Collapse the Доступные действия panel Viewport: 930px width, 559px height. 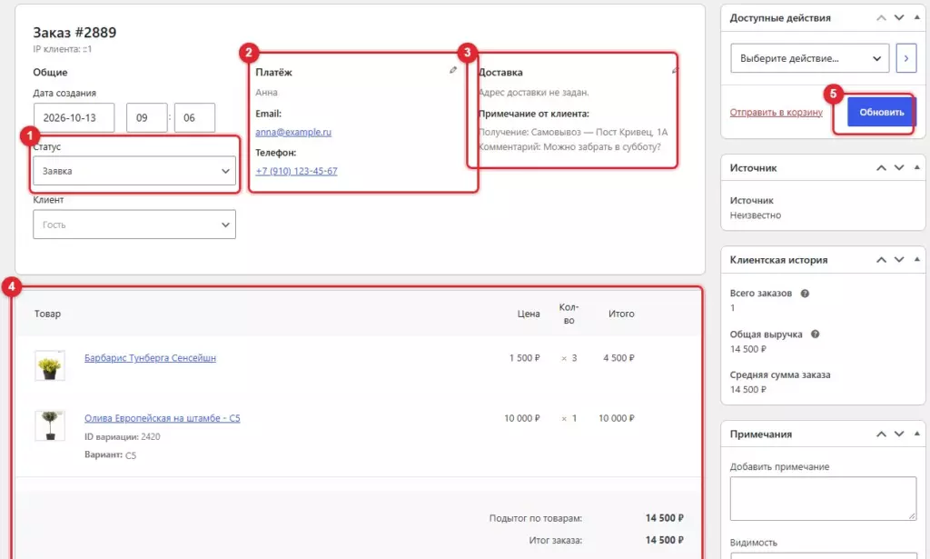click(917, 17)
